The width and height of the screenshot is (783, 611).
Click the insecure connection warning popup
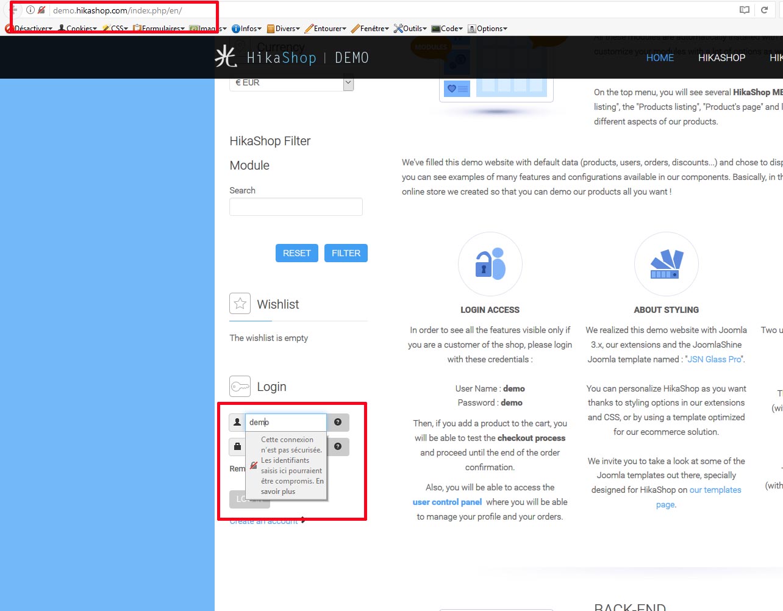click(x=287, y=465)
